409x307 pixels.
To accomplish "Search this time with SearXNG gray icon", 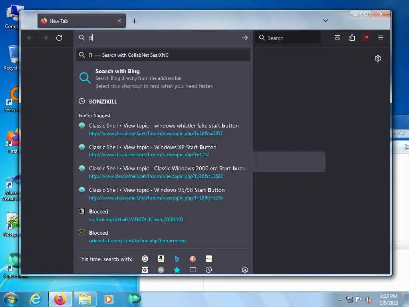I will click(x=161, y=270).
